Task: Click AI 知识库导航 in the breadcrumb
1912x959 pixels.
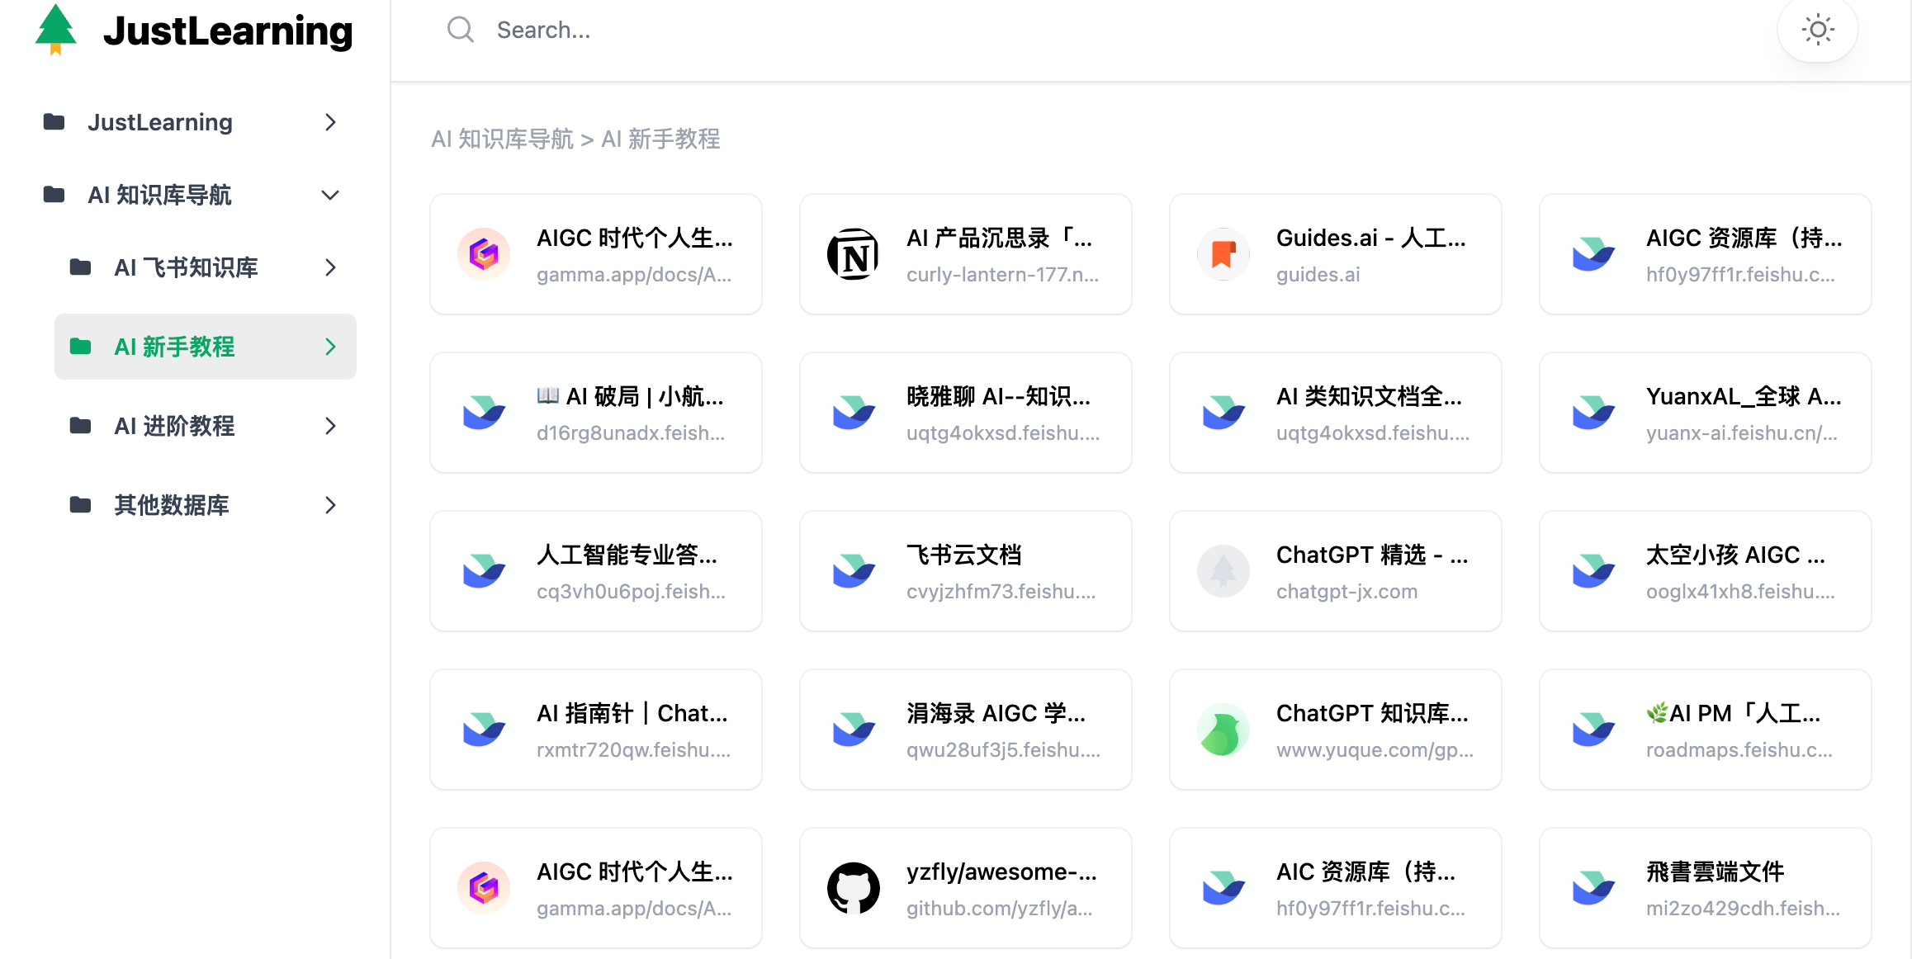Action: (502, 139)
